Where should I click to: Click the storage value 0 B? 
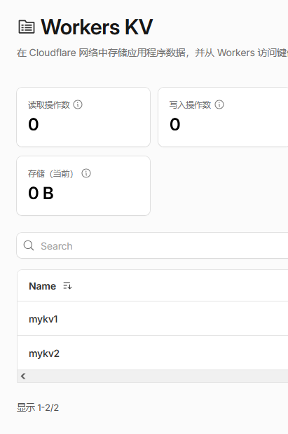pyautogui.click(x=41, y=193)
